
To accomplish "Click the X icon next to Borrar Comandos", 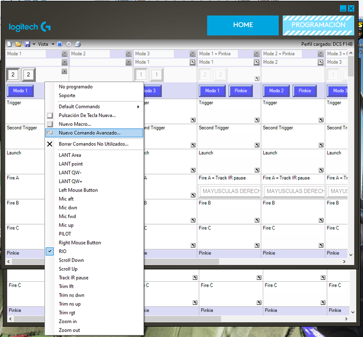I will coord(49,144).
